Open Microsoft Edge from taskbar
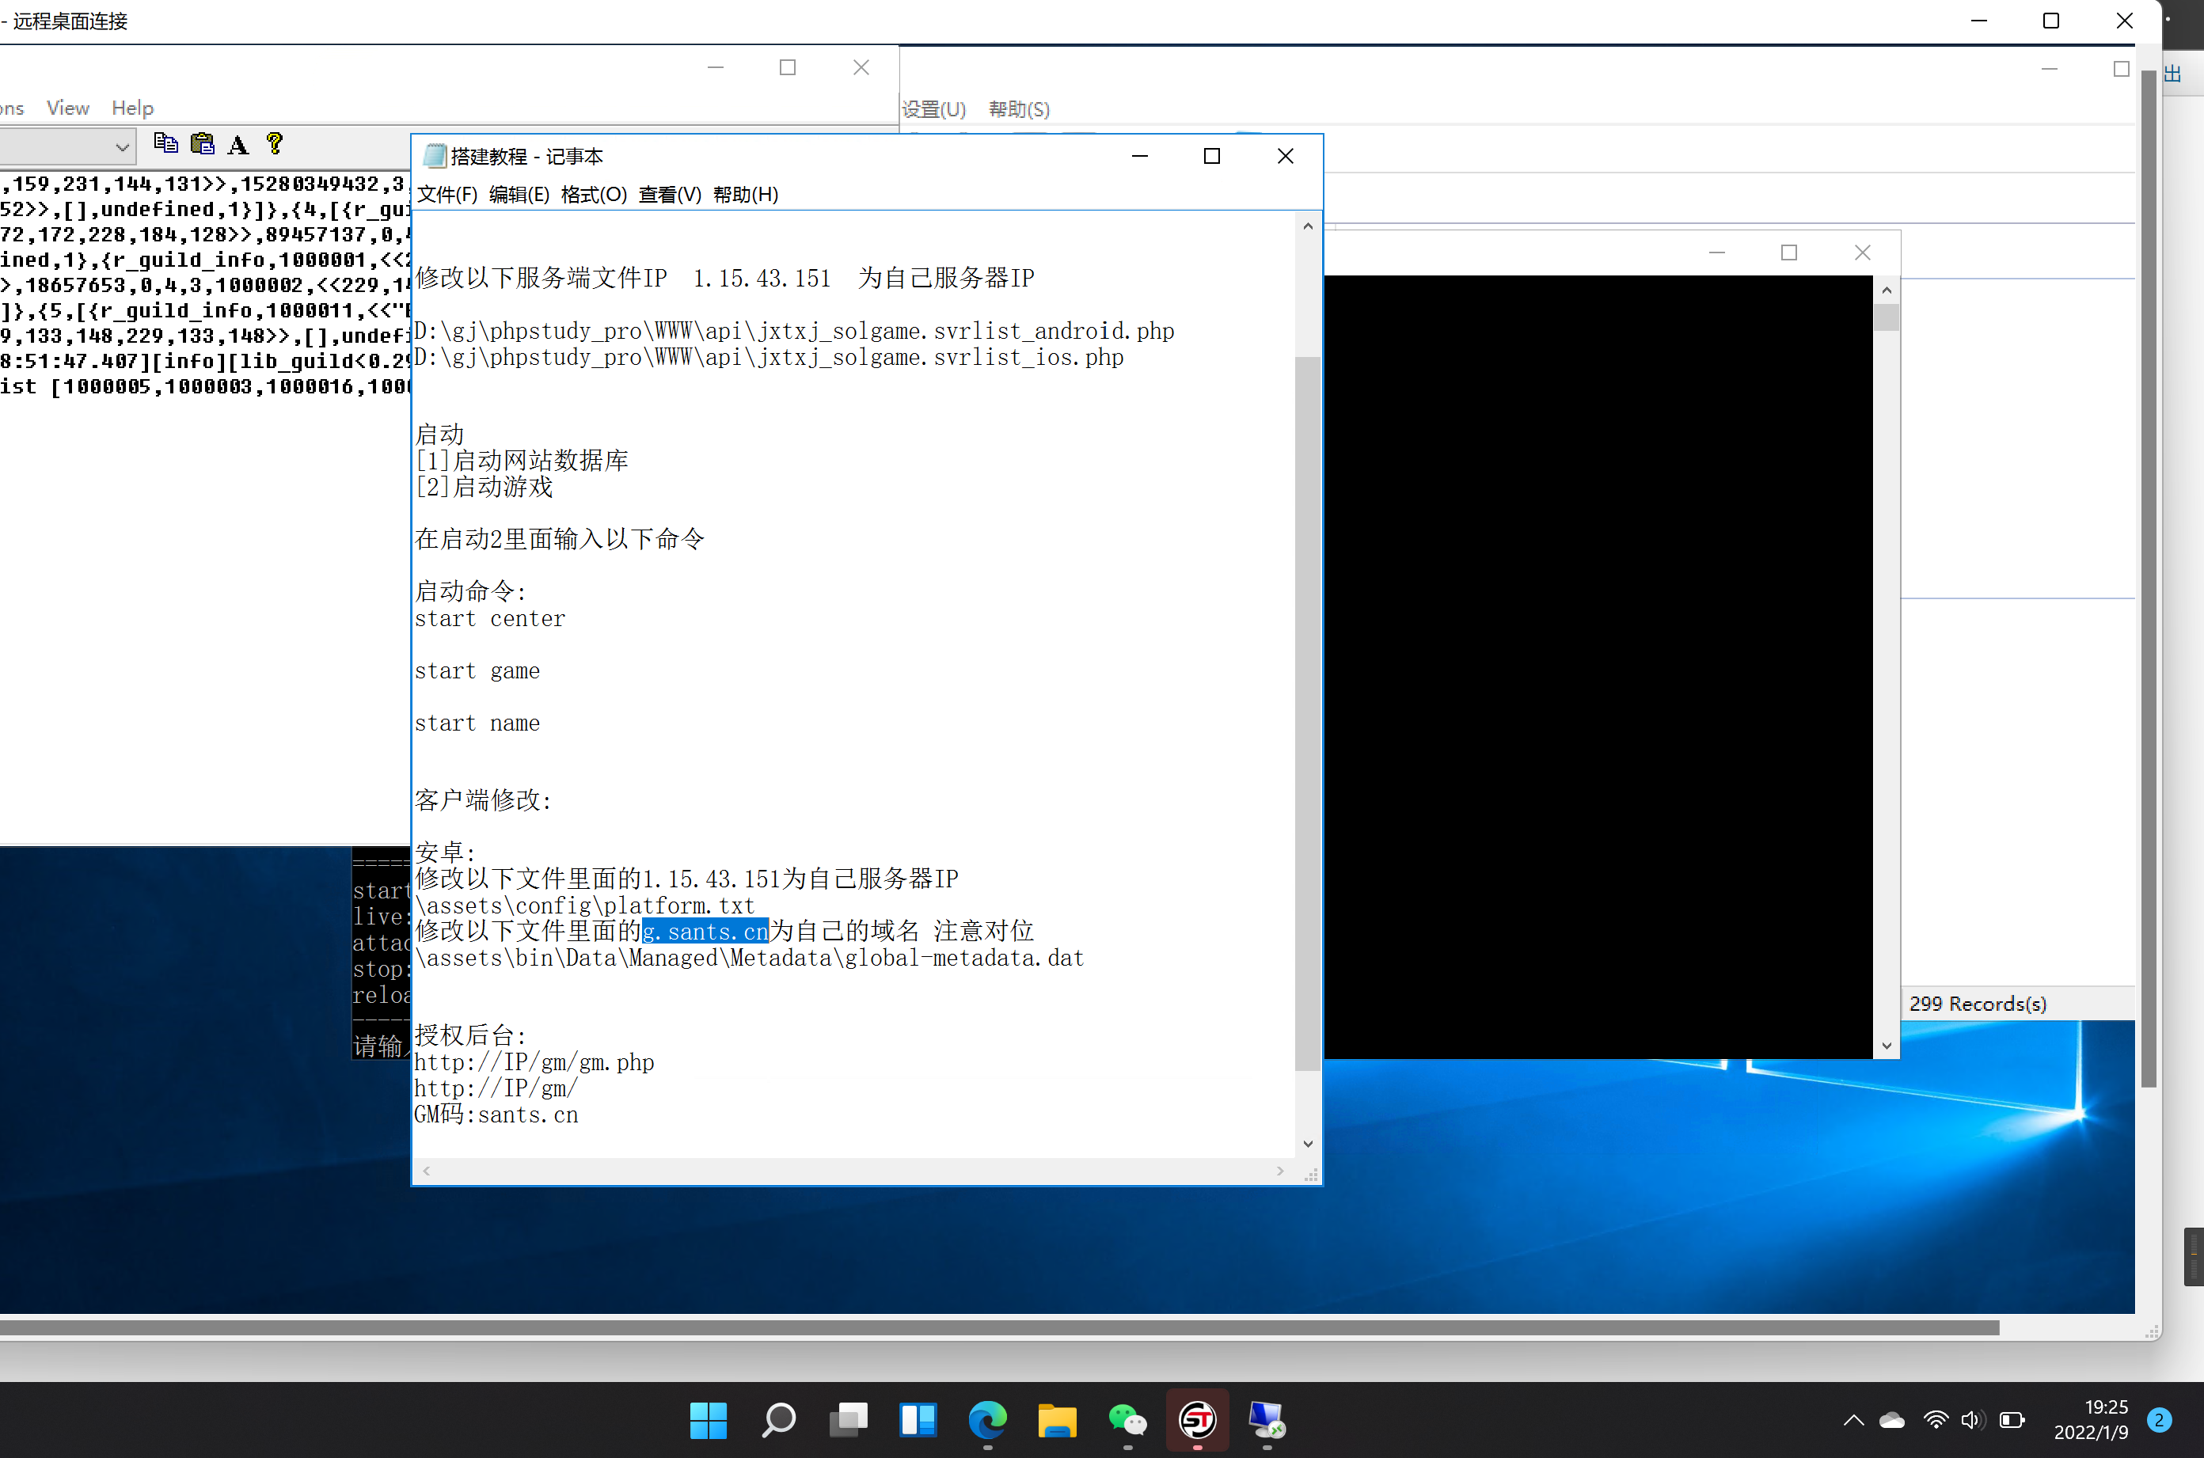Viewport: 2204px width, 1458px height. click(988, 1420)
